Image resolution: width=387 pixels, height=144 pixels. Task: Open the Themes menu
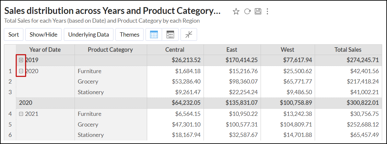pyautogui.click(x=129, y=35)
